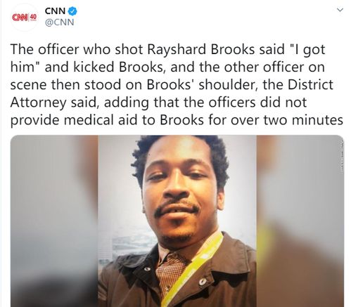Select the vertical photo credit watermark
The image size is (351, 307).
pyautogui.click(x=342, y=156)
